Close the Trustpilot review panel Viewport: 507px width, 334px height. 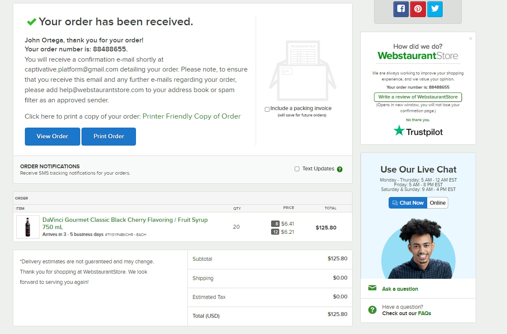click(471, 39)
